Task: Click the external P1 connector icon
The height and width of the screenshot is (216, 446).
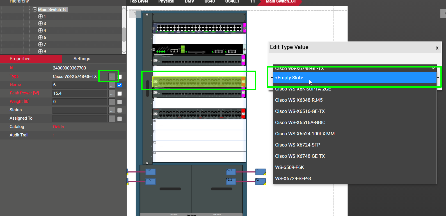Action: click(x=260, y=172)
